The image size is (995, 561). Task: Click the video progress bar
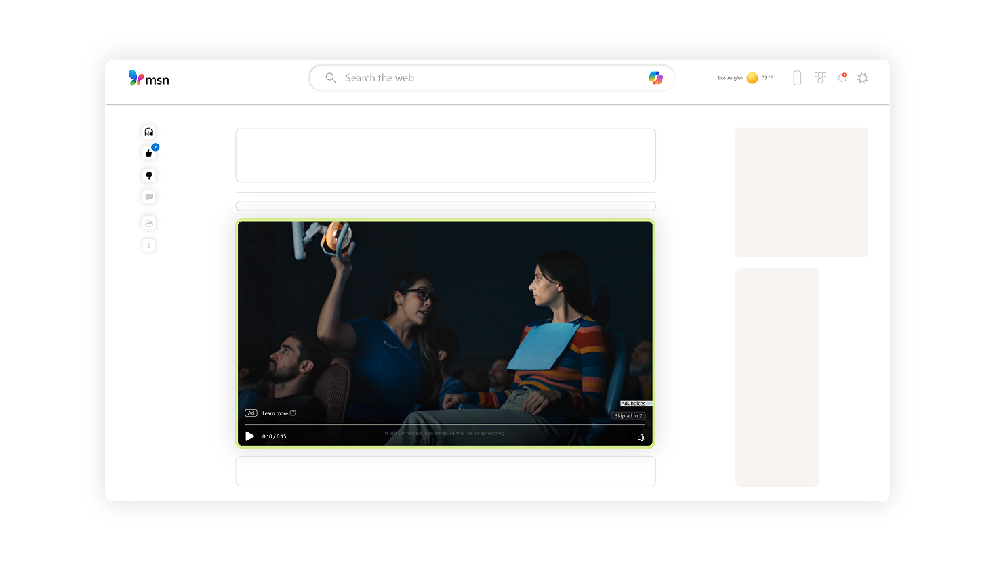click(x=445, y=425)
